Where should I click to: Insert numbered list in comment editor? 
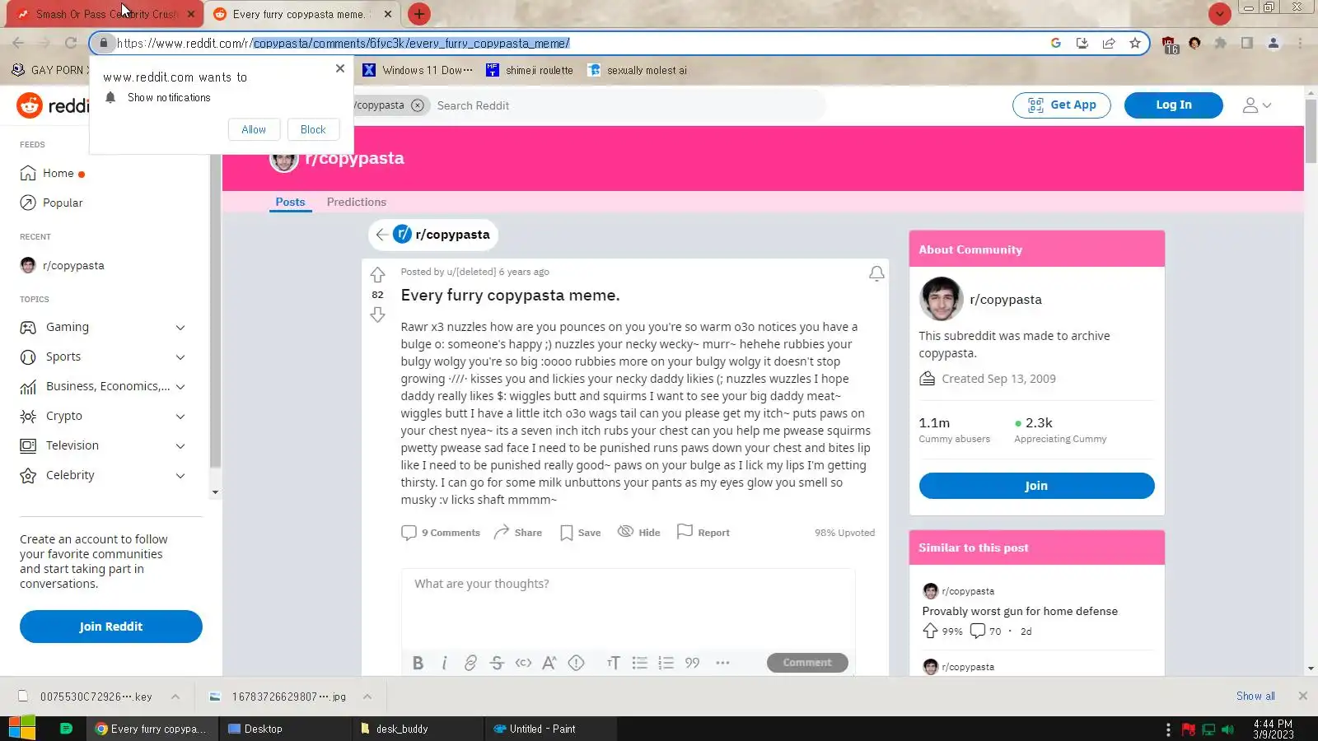coord(666,663)
